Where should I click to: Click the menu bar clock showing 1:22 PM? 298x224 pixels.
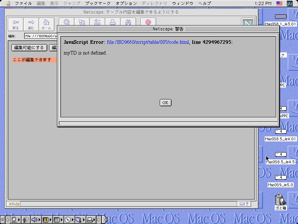tap(263, 4)
